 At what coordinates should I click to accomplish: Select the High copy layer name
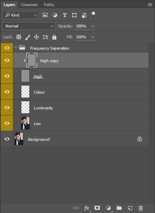(49, 61)
